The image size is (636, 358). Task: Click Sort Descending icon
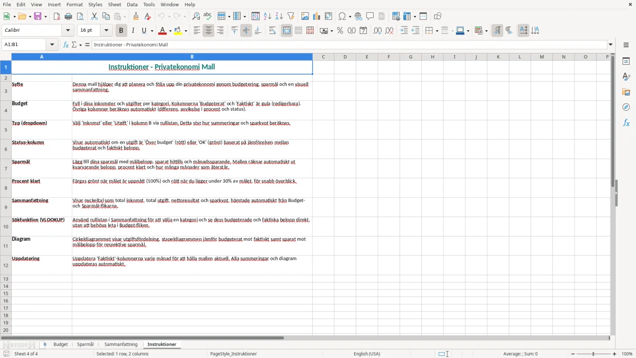pyautogui.click(x=279, y=16)
